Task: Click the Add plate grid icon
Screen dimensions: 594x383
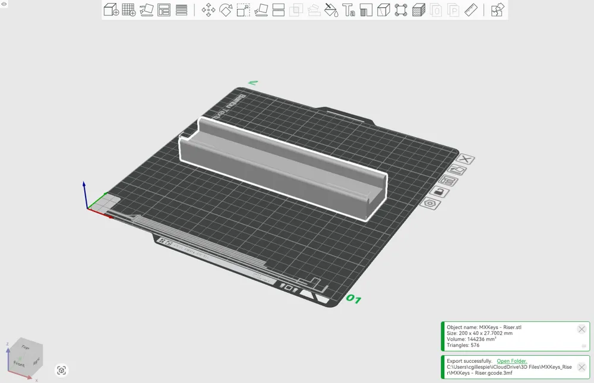Action: coord(129,10)
